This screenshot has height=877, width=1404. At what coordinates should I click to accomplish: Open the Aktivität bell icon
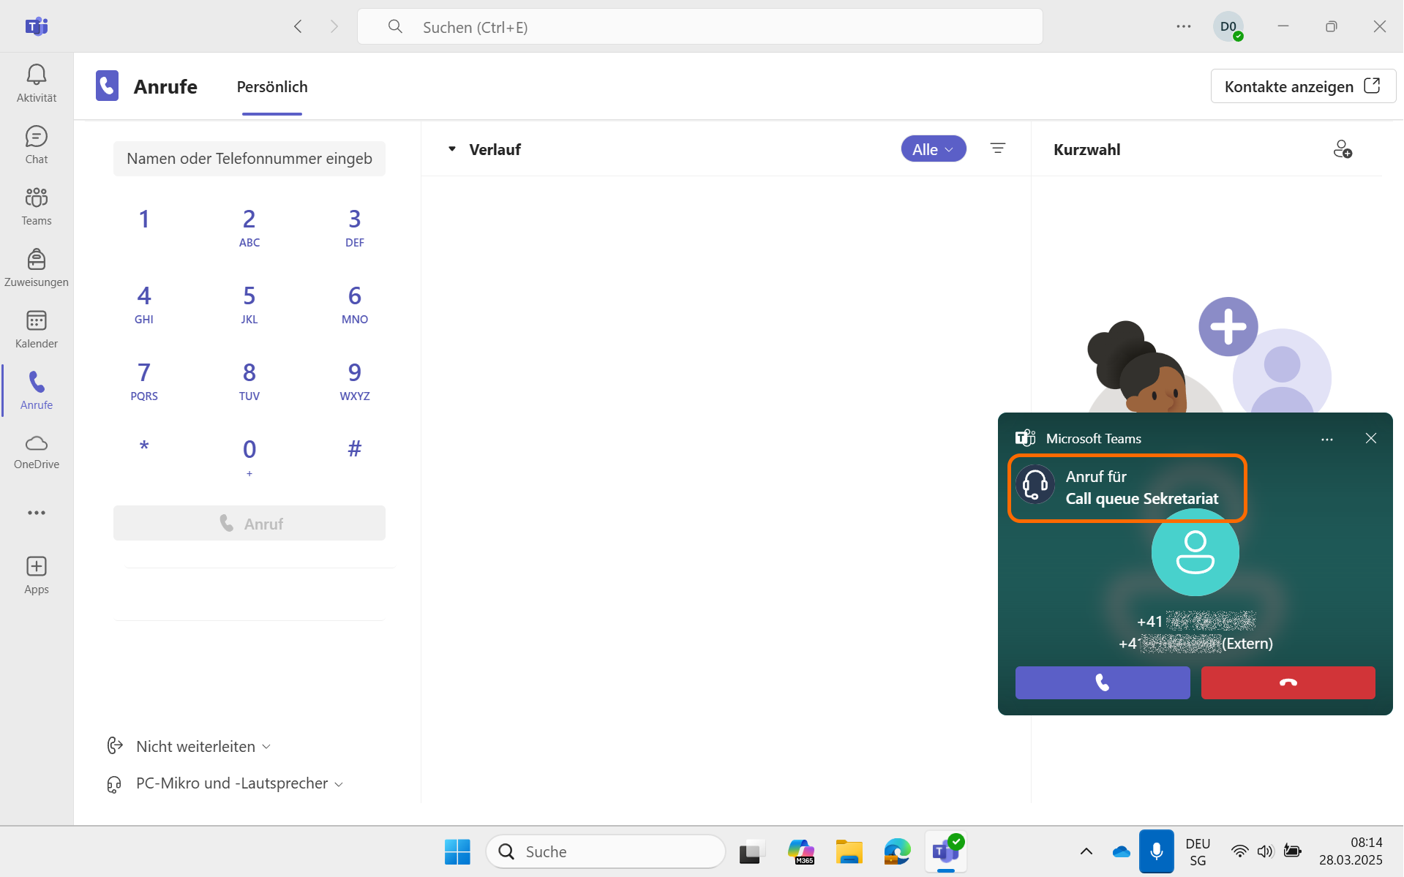[37, 83]
